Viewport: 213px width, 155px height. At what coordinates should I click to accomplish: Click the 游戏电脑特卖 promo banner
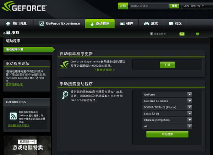(x=27, y=145)
